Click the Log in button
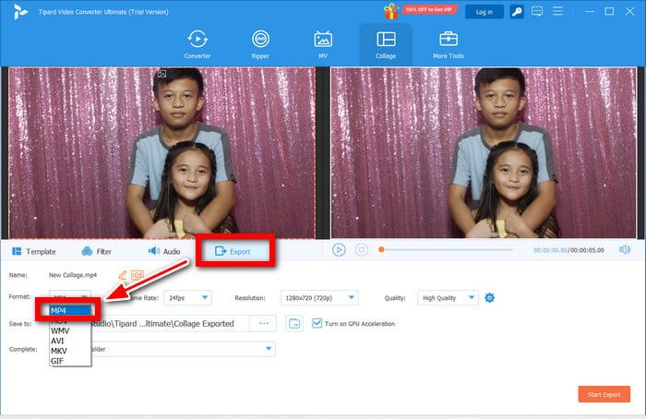Image resolution: width=646 pixels, height=419 pixels. 484,11
